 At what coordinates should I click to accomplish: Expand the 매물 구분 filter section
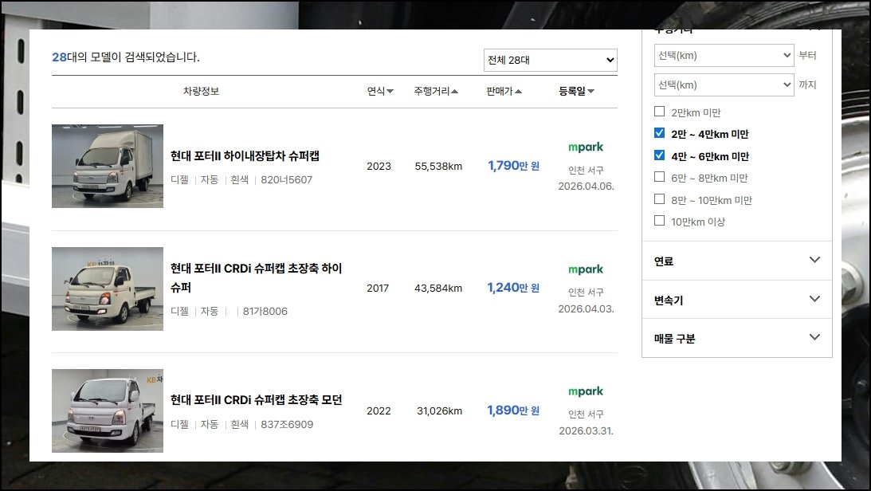[736, 338]
